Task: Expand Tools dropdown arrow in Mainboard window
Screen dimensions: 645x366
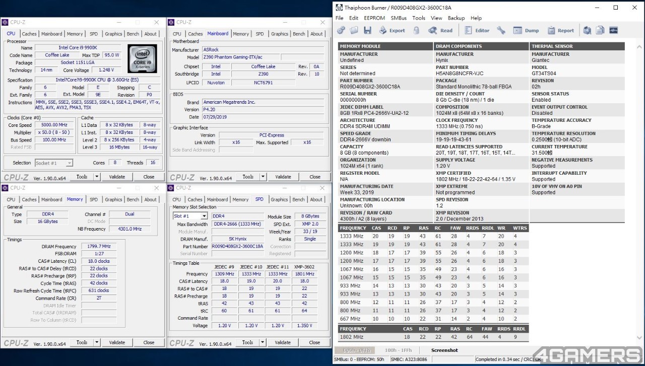Action: pos(263,177)
